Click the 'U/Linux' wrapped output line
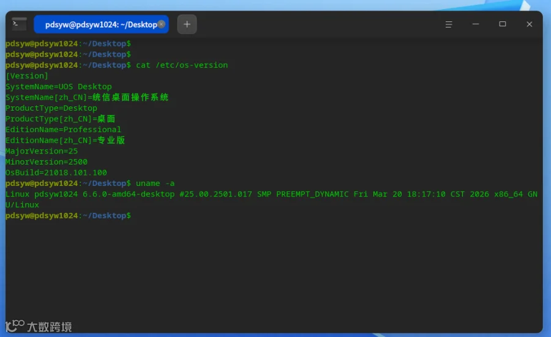Image resolution: width=551 pixels, height=337 pixels. tap(22, 205)
